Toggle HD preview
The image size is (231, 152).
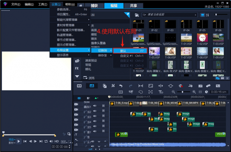tap(57, 141)
